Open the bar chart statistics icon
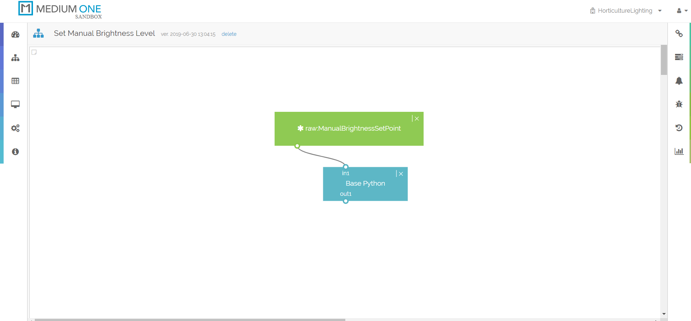This screenshot has width=691, height=321. coord(679,151)
